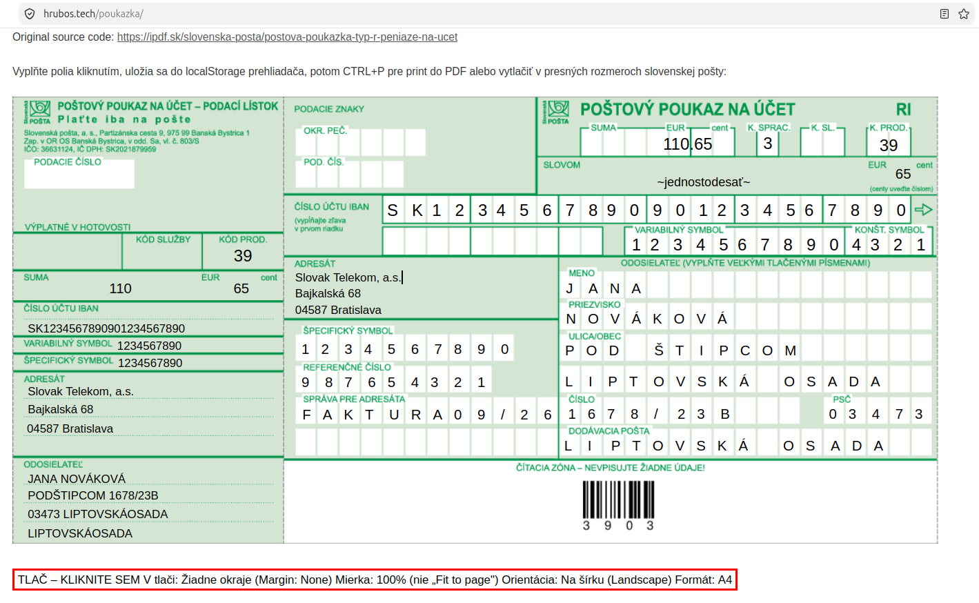Image resolution: width=979 pixels, height=603 pixels.
Task: Click cent value 65 under SLOVOM
Action: (x=903, y=174)
